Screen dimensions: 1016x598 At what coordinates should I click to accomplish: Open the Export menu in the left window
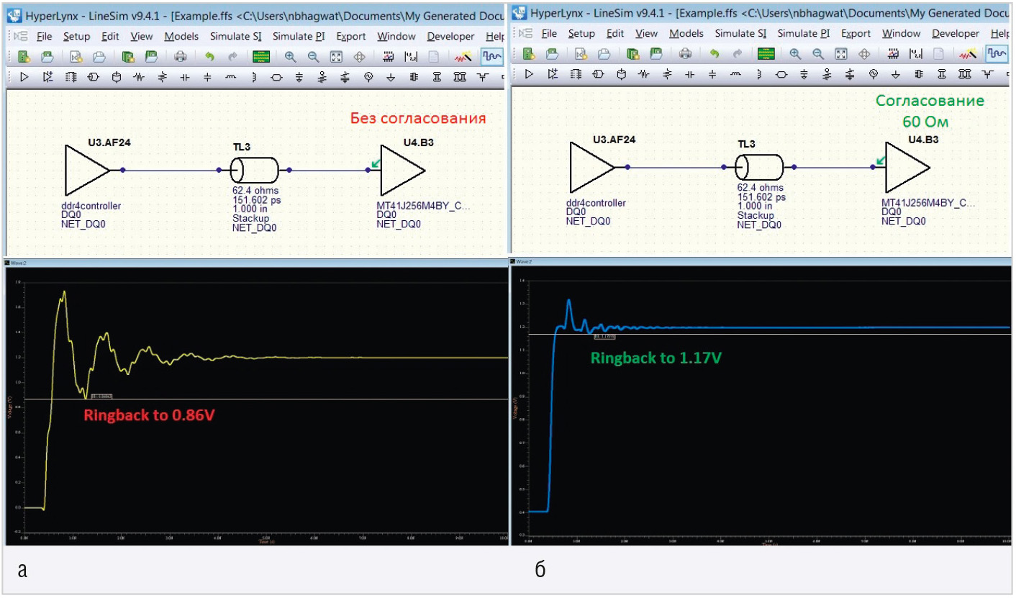(351, 36)
